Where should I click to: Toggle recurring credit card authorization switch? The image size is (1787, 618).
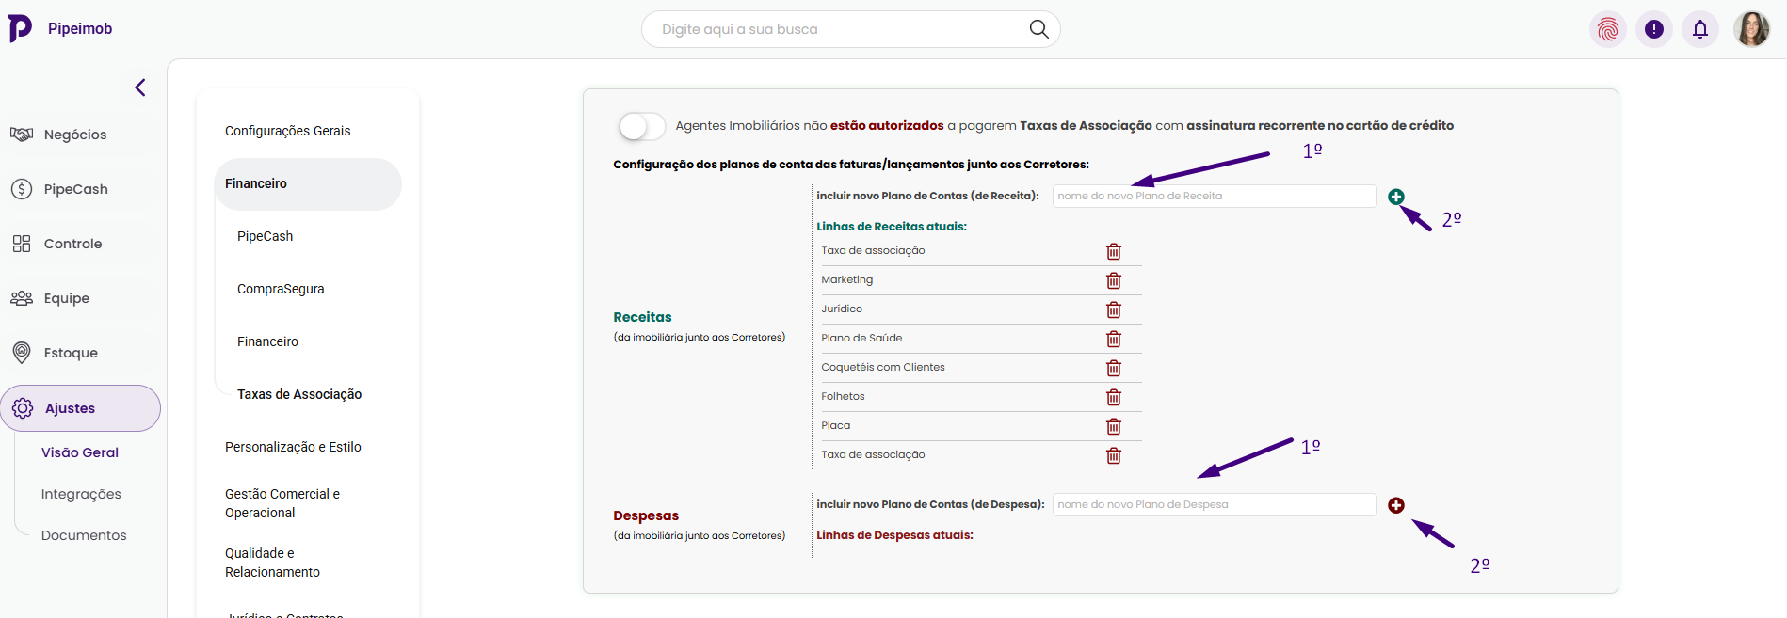click(x=641, y=126)
